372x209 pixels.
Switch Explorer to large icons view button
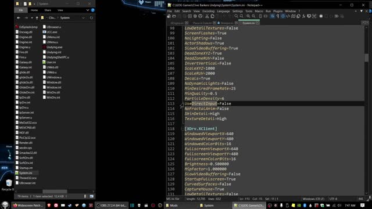tap(92, 196)
